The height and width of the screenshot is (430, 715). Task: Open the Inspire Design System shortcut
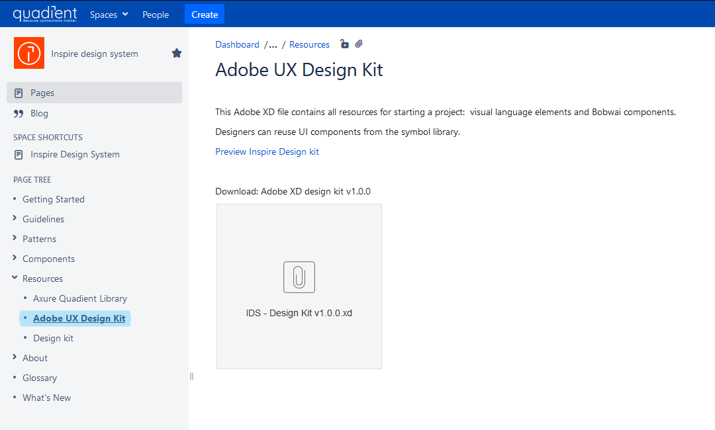click(75, 154)
